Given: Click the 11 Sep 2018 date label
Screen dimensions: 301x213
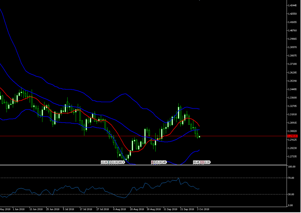Looking at the screenshot, I should tap(170, 209).
